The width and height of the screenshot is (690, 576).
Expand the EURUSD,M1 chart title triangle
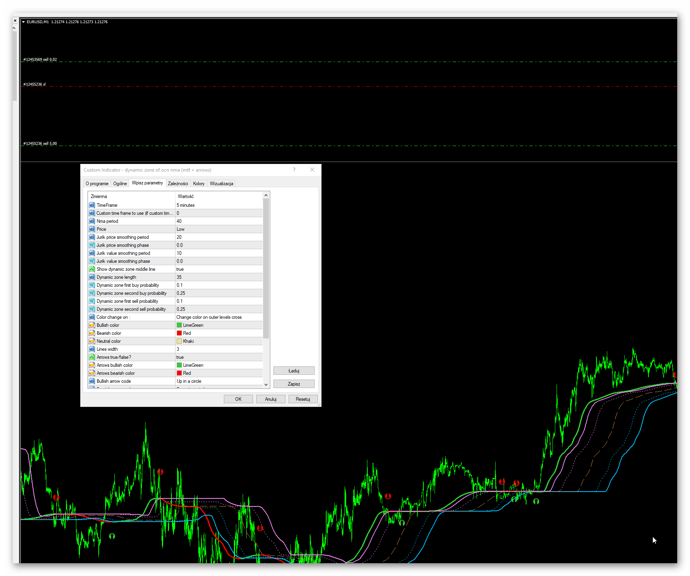coord(24,22)
